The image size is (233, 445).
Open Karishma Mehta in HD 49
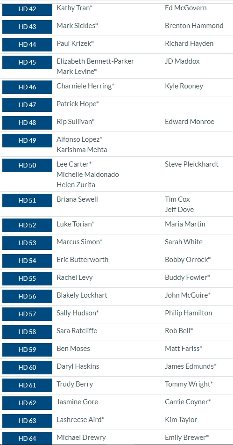(x=82, y=150)
